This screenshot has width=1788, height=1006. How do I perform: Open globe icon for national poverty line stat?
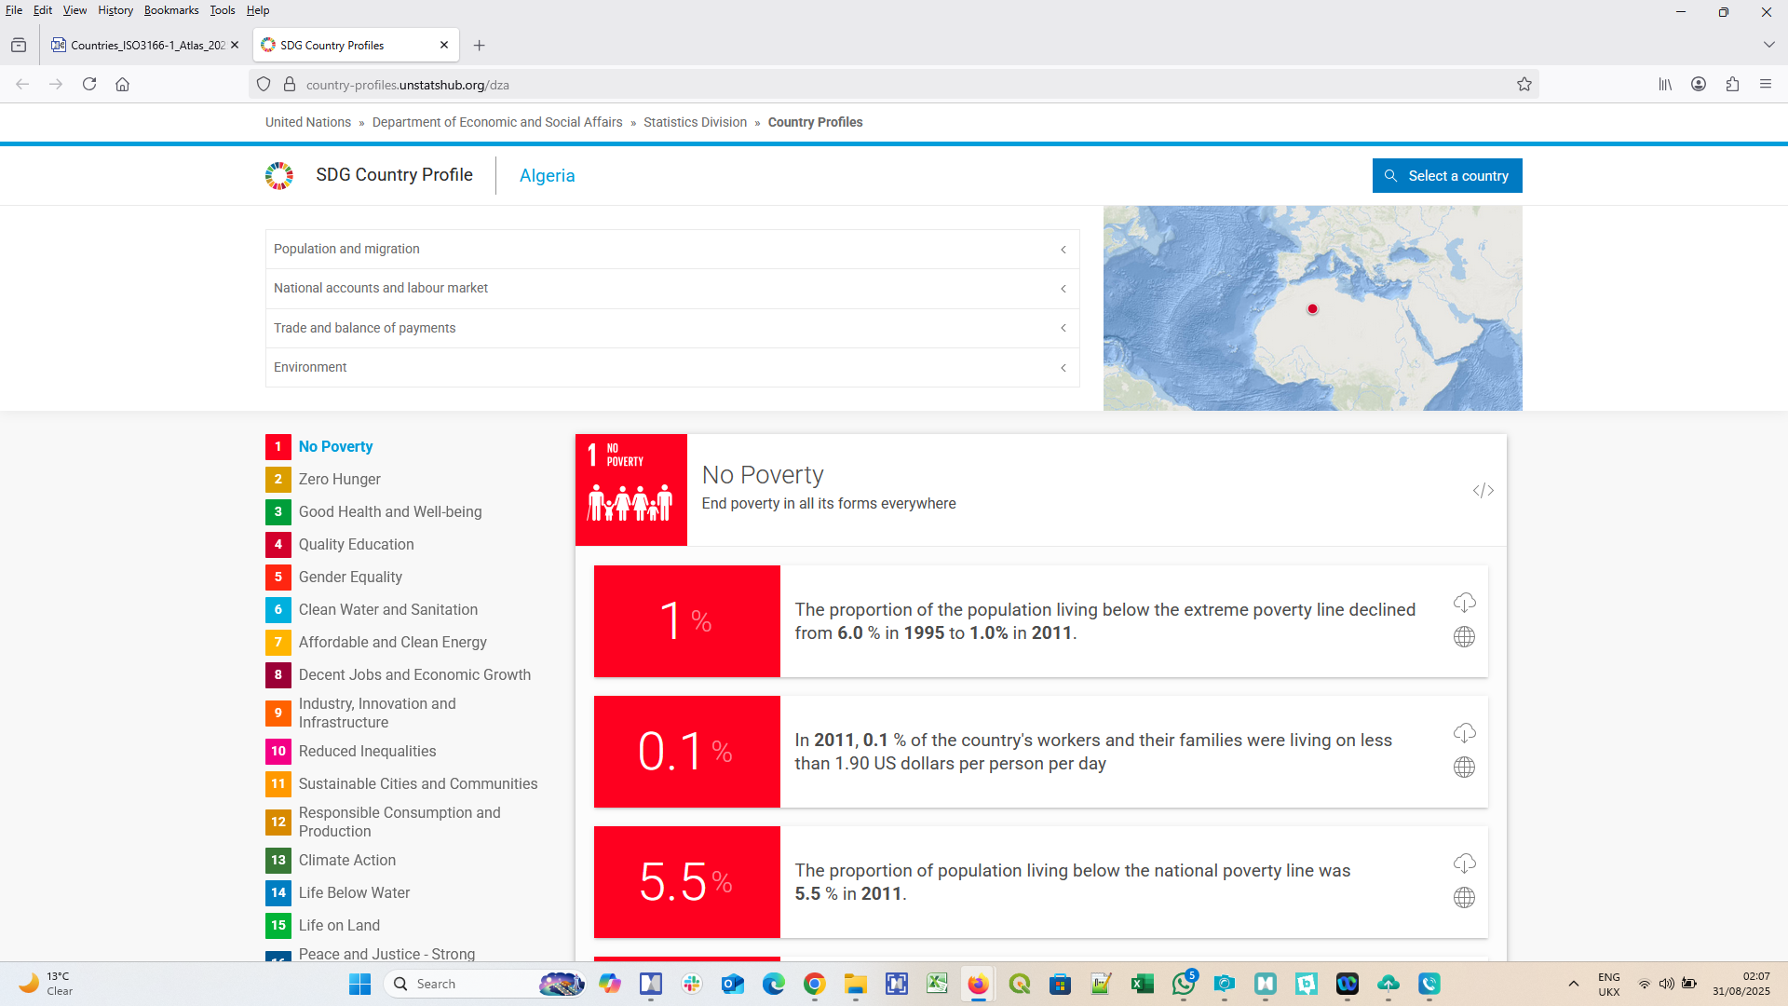(1464, 898)
